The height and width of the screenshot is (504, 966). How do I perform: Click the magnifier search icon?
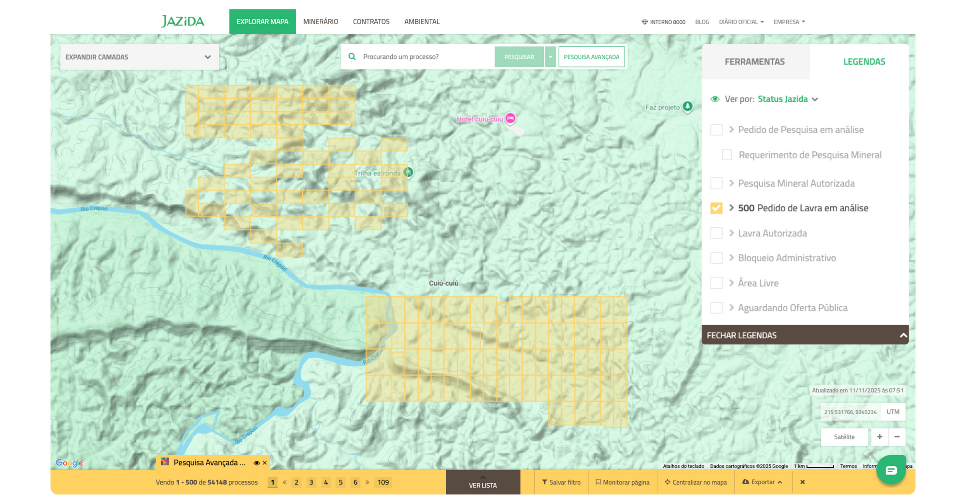coord(352,57)
